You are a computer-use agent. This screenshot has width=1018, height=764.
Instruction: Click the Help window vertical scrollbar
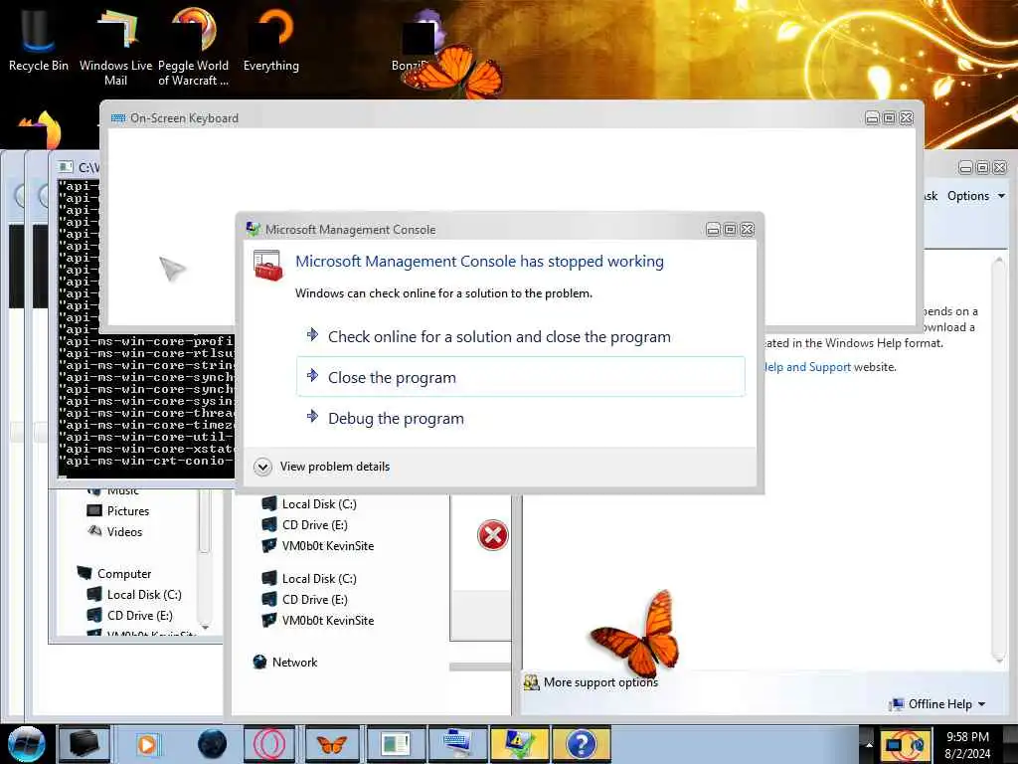(x=998, y=460)
